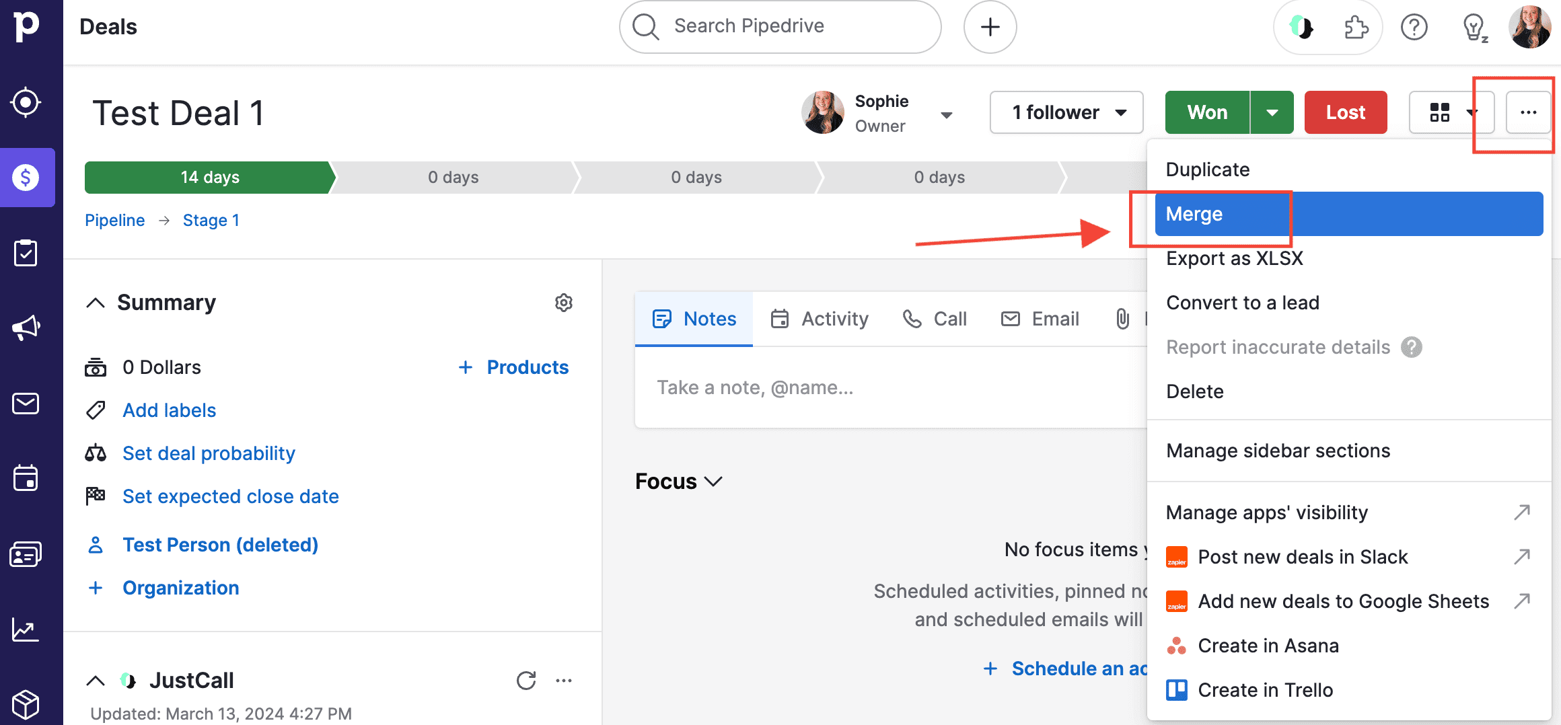Refresh the JustCall panel
The height and width of the screenshot is (725, 1561).
(526, 681)
